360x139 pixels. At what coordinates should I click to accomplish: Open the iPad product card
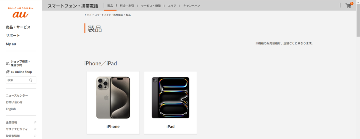(x=170, y=103)
